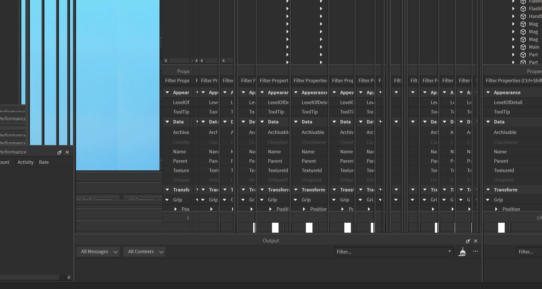Screen dimensions: 542x289
Task: Expand the Main item in the Explorer tree
Action: coord(513,47)
